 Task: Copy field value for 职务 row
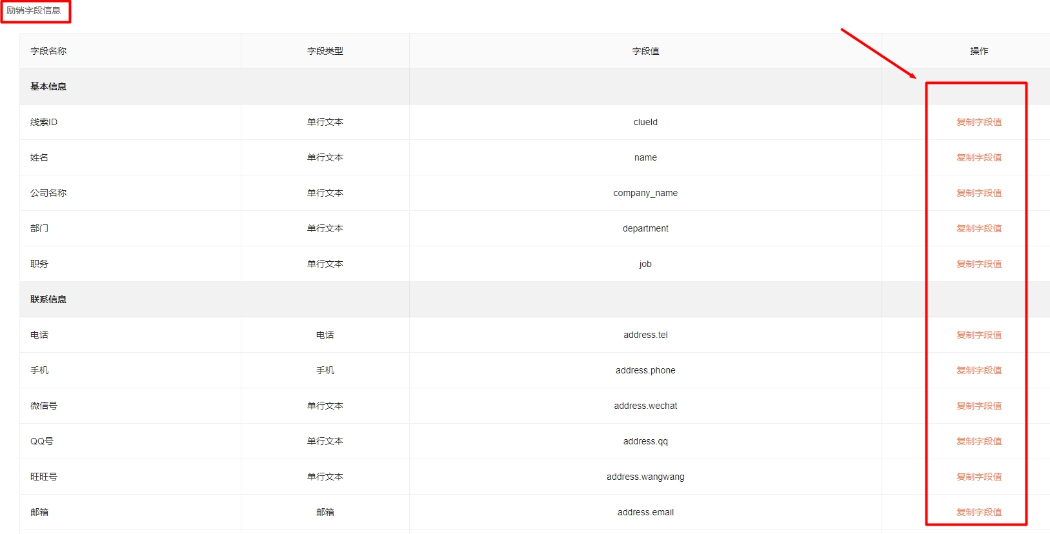tap(978, 264)
